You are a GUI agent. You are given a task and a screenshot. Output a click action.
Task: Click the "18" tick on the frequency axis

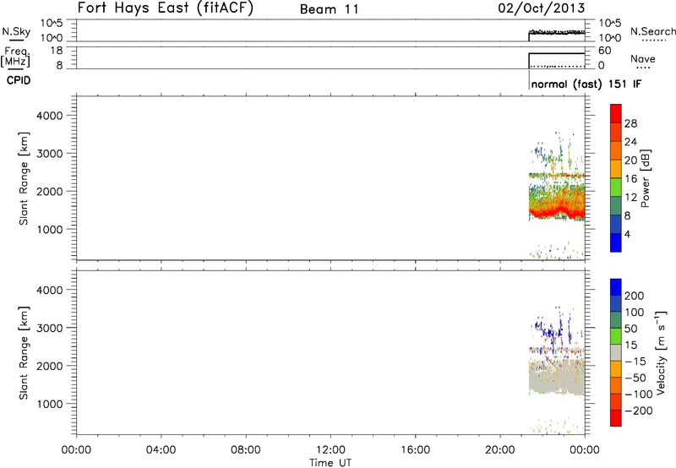[x=57, y=51]
